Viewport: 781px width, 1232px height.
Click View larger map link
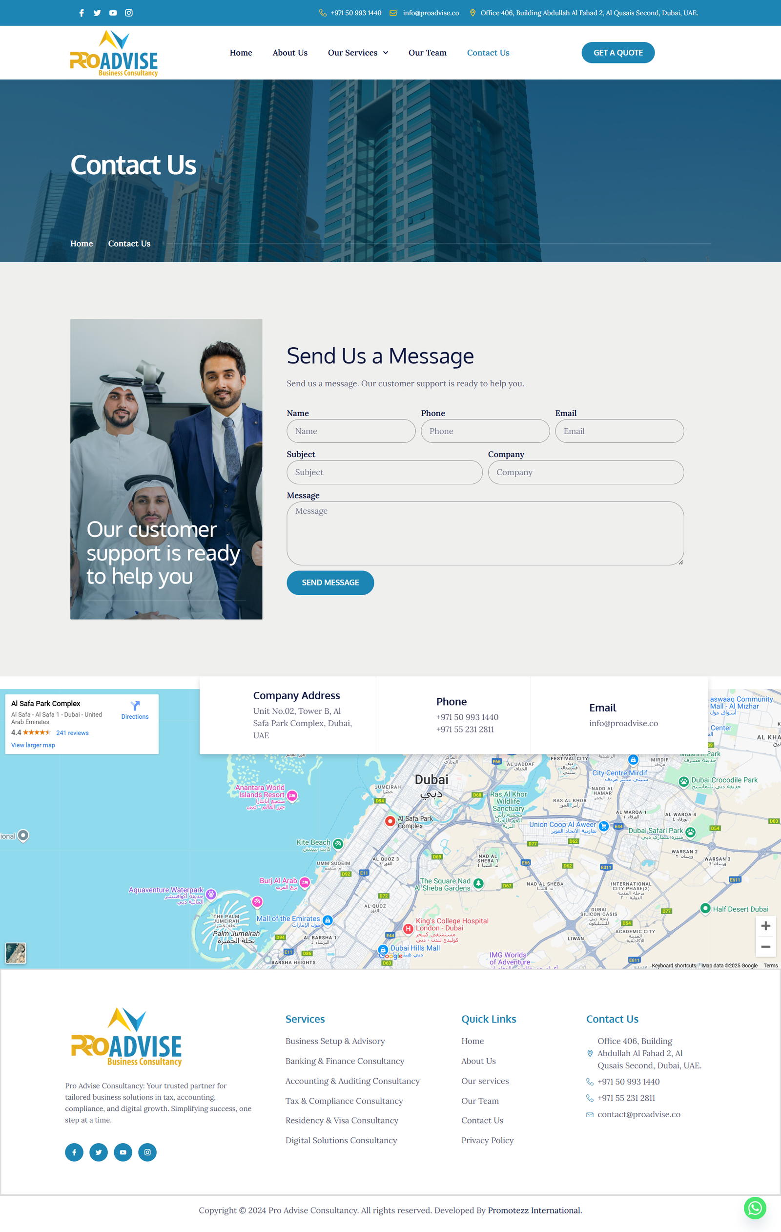33,745
